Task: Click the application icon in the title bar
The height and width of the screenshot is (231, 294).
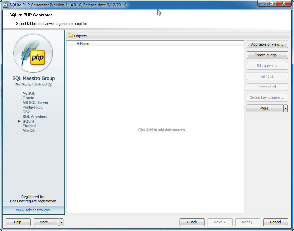Action: tap(5, 5)
